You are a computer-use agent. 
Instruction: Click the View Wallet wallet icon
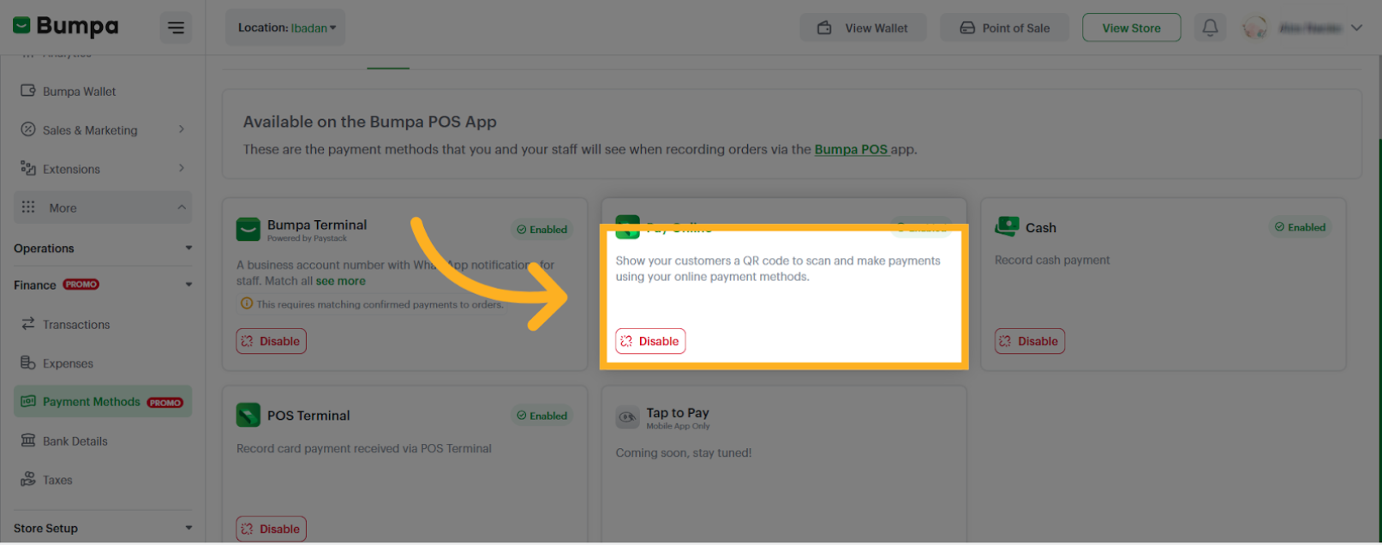coord(824,27)
